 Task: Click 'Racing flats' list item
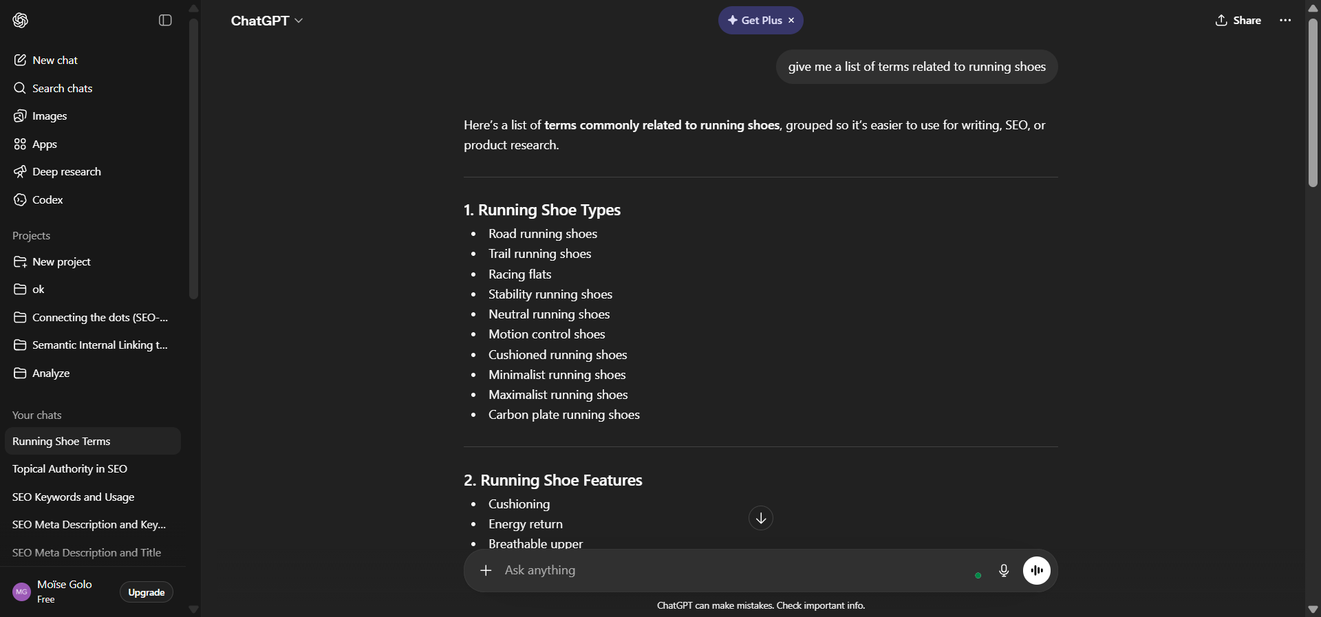[520, 274]
